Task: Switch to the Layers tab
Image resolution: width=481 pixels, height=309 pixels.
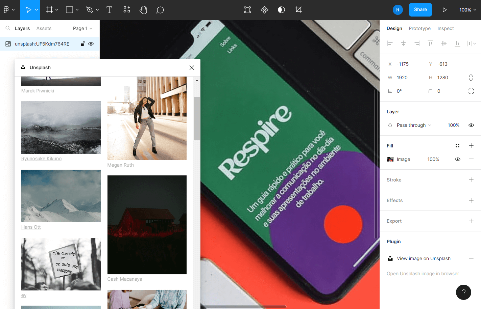Action: (x=22, y=28)
